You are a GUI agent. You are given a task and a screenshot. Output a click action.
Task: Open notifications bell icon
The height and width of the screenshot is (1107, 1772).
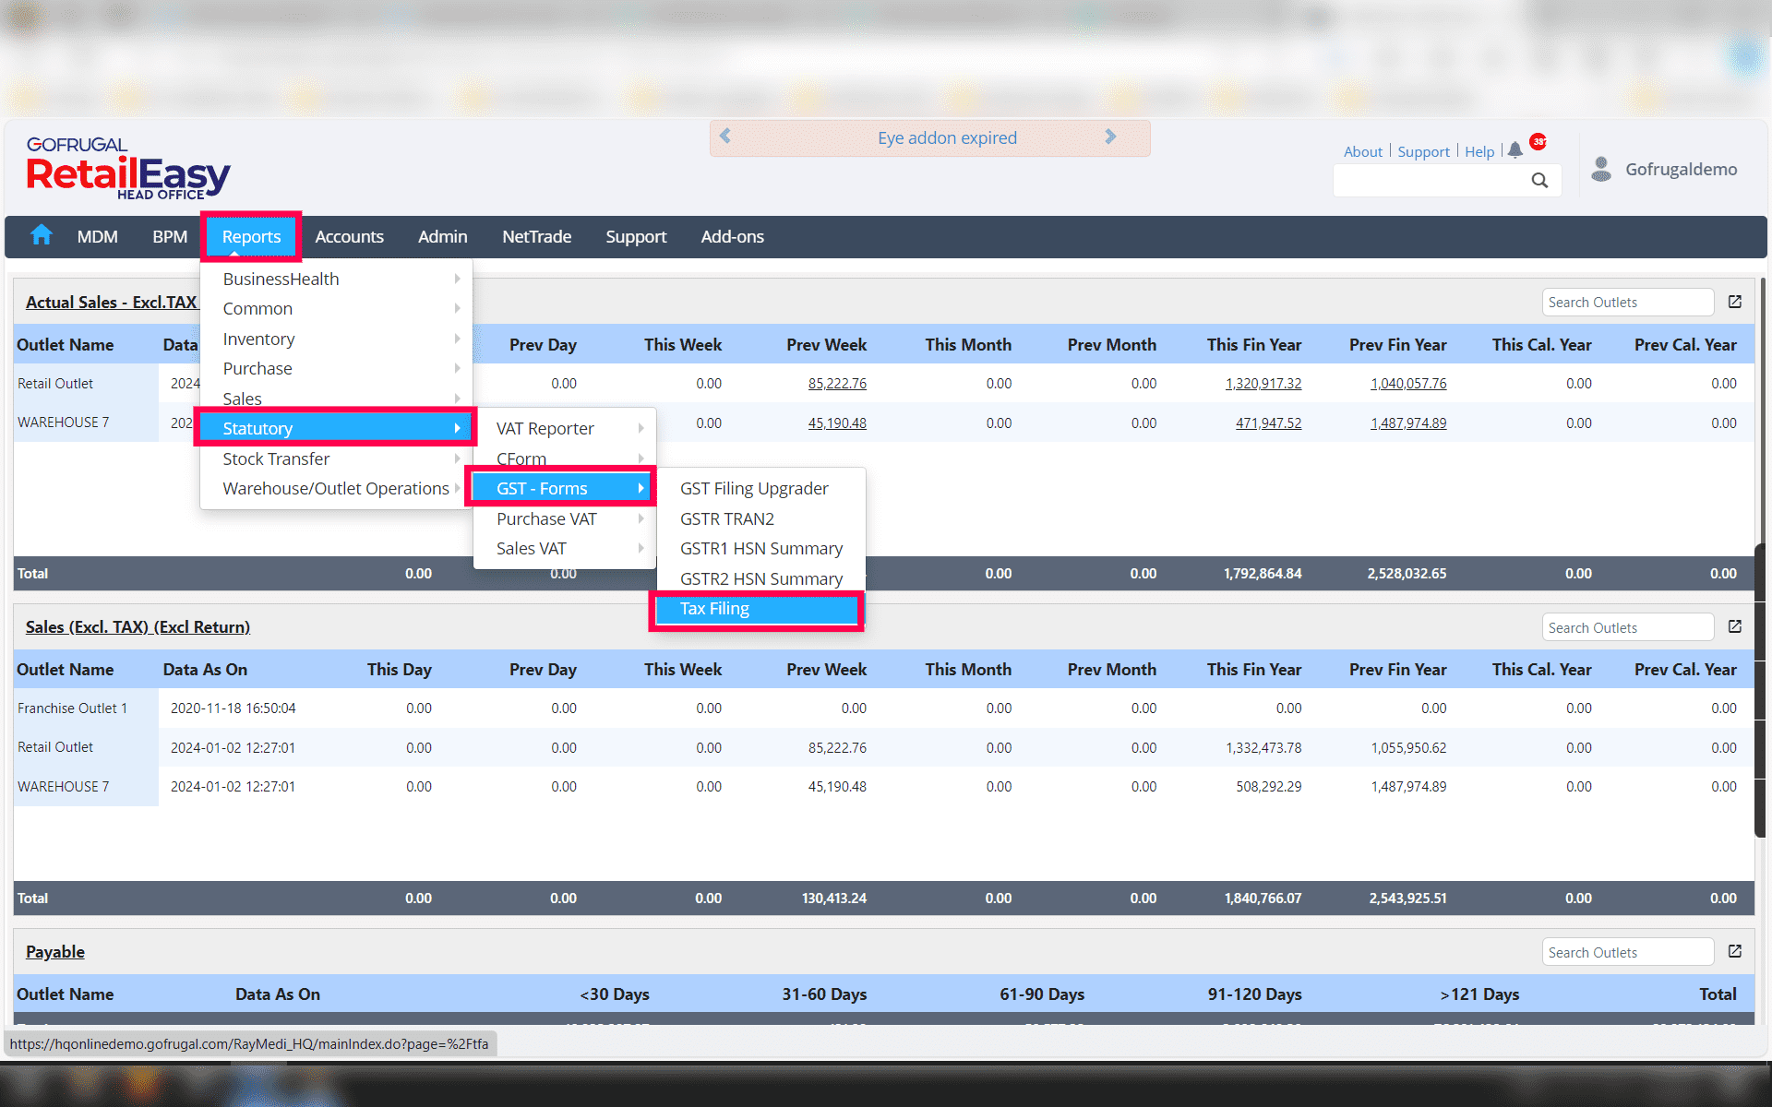[x=1515, y=150]
